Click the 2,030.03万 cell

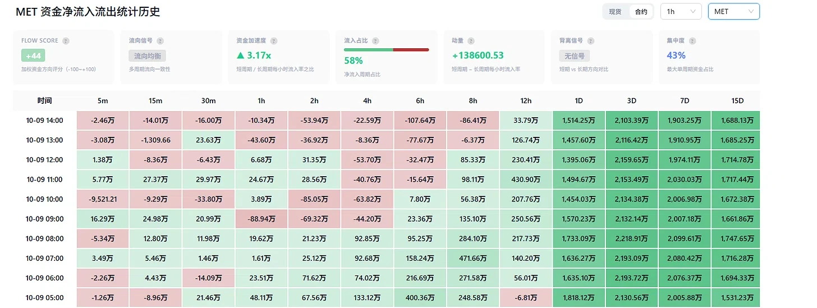tap(685, 180)
